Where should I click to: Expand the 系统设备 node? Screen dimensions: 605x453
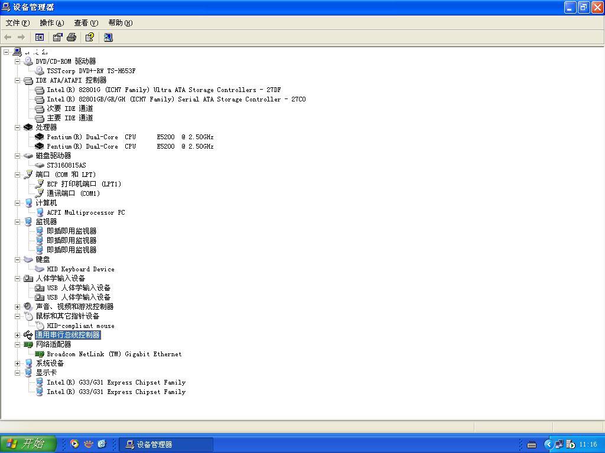pyautogui.click(x=17, y=363)
